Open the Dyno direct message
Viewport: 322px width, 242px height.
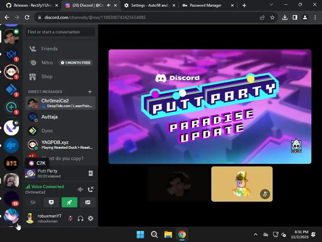(60, 131)
